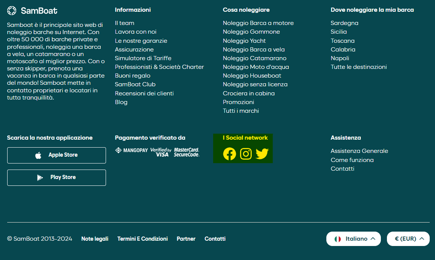This screenshot has width=435, height=260.
Task: Click the Cosa noleggiare heading
Action: [x=246, y=10]
